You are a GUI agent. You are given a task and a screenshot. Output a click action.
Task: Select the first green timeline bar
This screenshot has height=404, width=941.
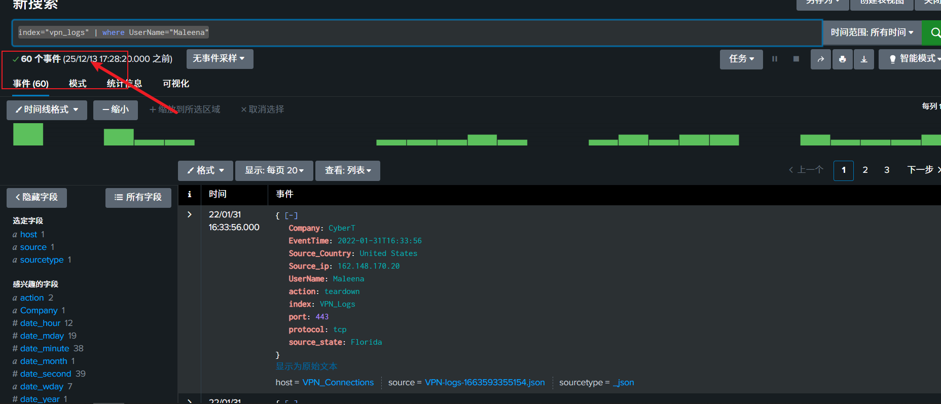(x=28, y=134)
